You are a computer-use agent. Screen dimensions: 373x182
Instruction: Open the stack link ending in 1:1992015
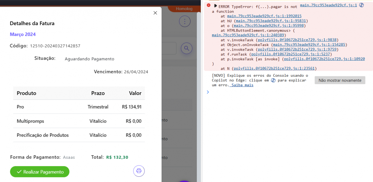point(264,16)
